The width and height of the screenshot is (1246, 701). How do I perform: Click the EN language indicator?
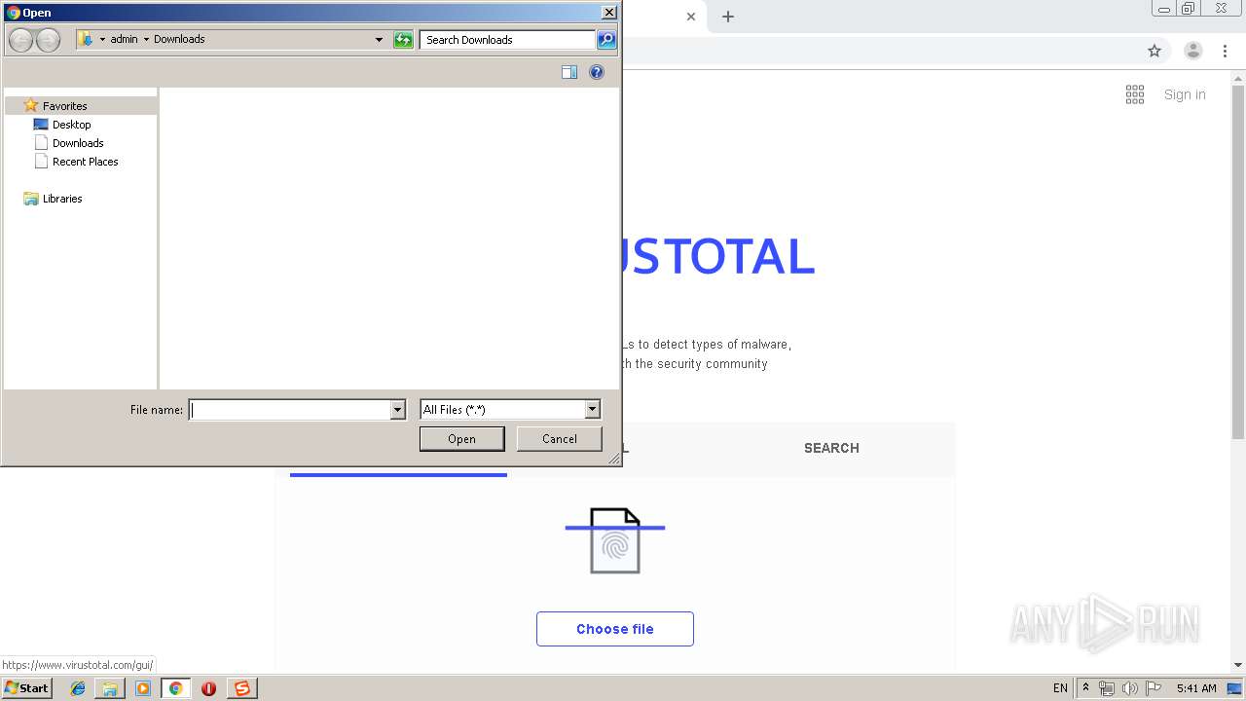point(1060,688)
